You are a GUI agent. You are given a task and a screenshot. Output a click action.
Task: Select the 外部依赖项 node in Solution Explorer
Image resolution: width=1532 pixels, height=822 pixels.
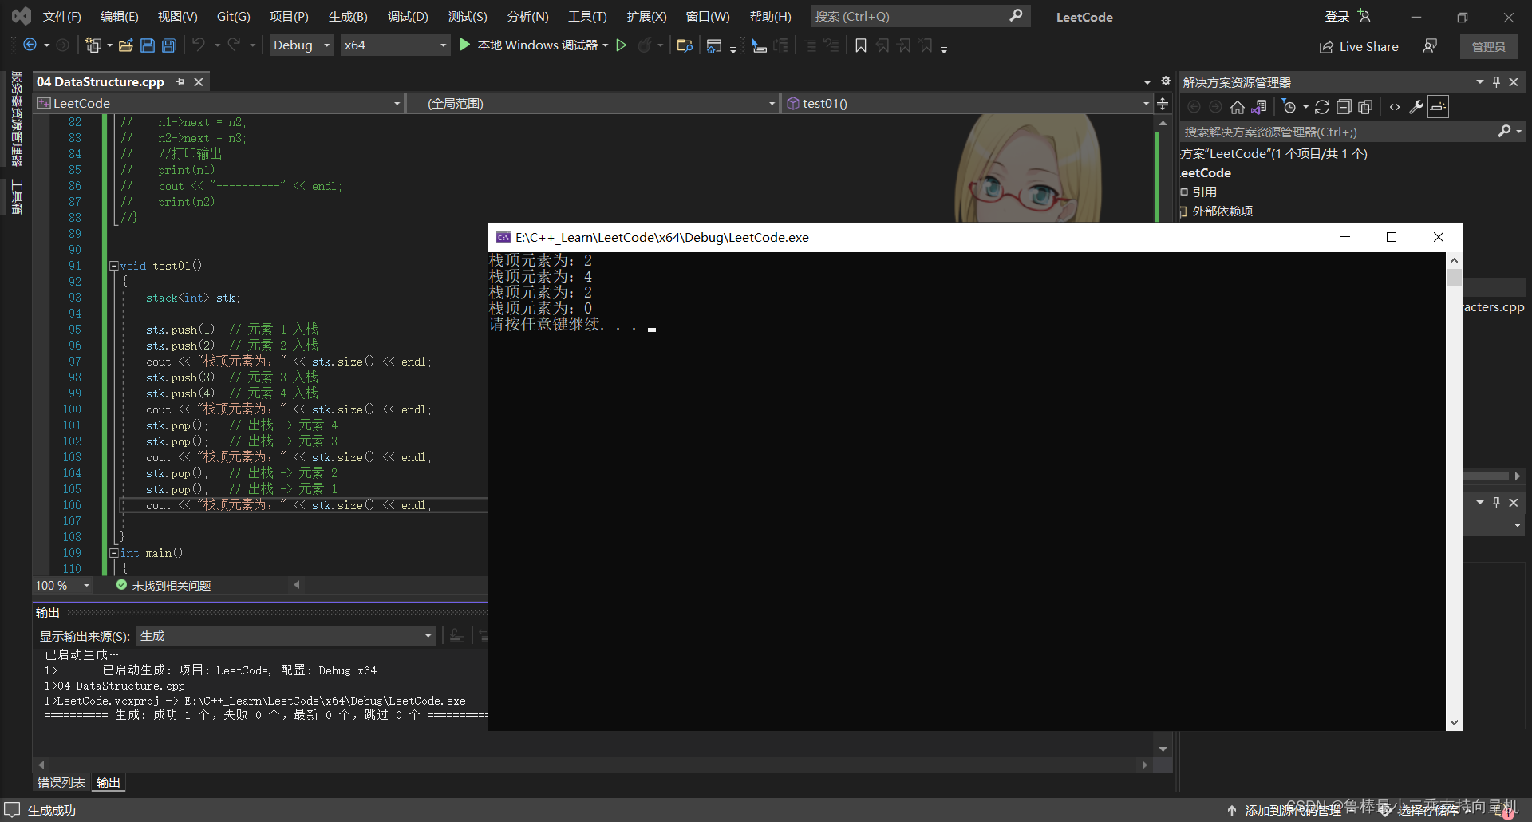[x=1222, y=211]
